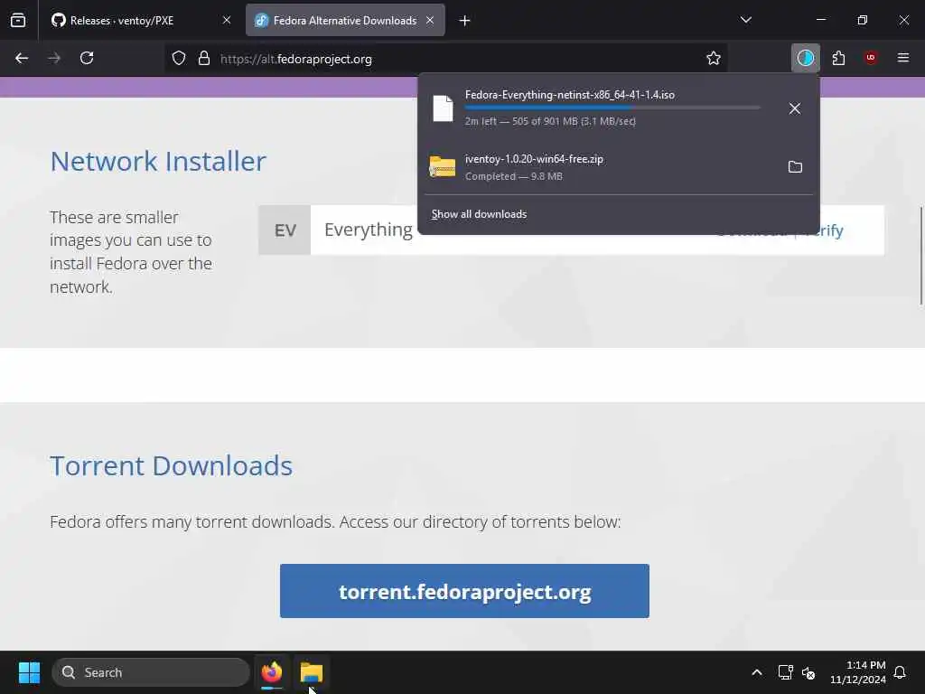
Task: Close the Releases ventoy/PXE tab
Action: coord(227,21)
